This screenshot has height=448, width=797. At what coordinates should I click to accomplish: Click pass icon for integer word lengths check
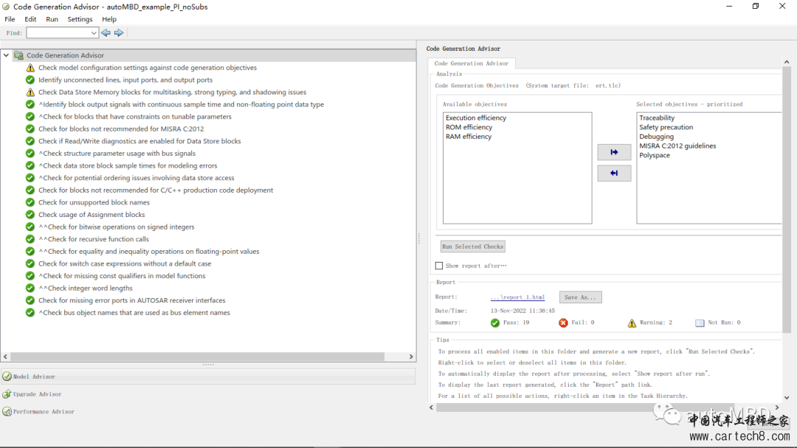[30, 289]
